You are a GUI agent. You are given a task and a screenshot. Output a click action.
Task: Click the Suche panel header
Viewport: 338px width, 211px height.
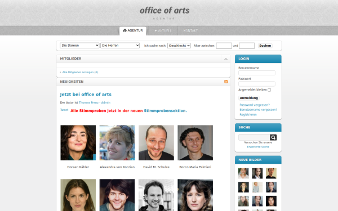coord(258,128)
